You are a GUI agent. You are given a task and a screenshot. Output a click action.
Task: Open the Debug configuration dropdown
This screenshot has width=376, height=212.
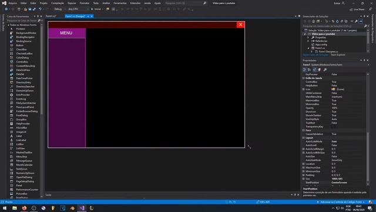[59, 9]
